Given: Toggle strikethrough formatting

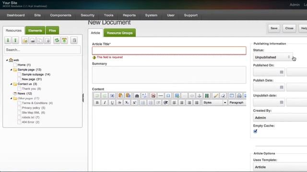Looking at the screenshot, I should point(119,103).
